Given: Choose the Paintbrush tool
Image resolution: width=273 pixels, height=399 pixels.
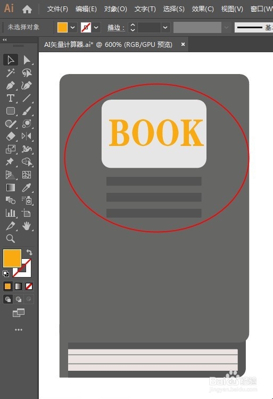Looking at the screenshot, I should pyautogui.click(x=27, y=111).
